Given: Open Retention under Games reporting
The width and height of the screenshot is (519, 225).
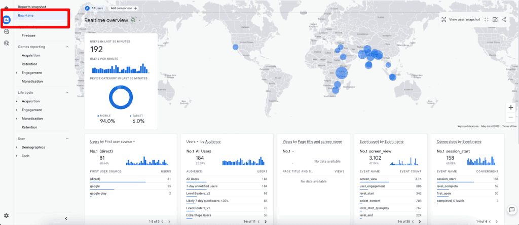Looking at the screenshot, I should coord(29,64).
